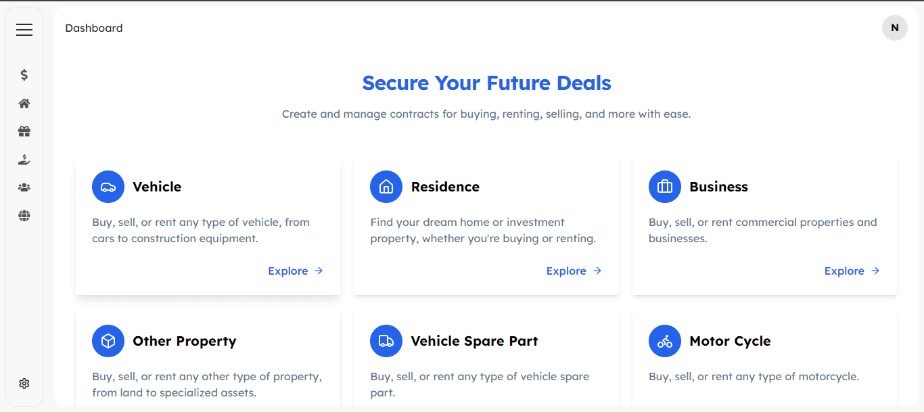924x412 pixels.
Task: Select the globe icon in sidebar
Action: point(24,216)
